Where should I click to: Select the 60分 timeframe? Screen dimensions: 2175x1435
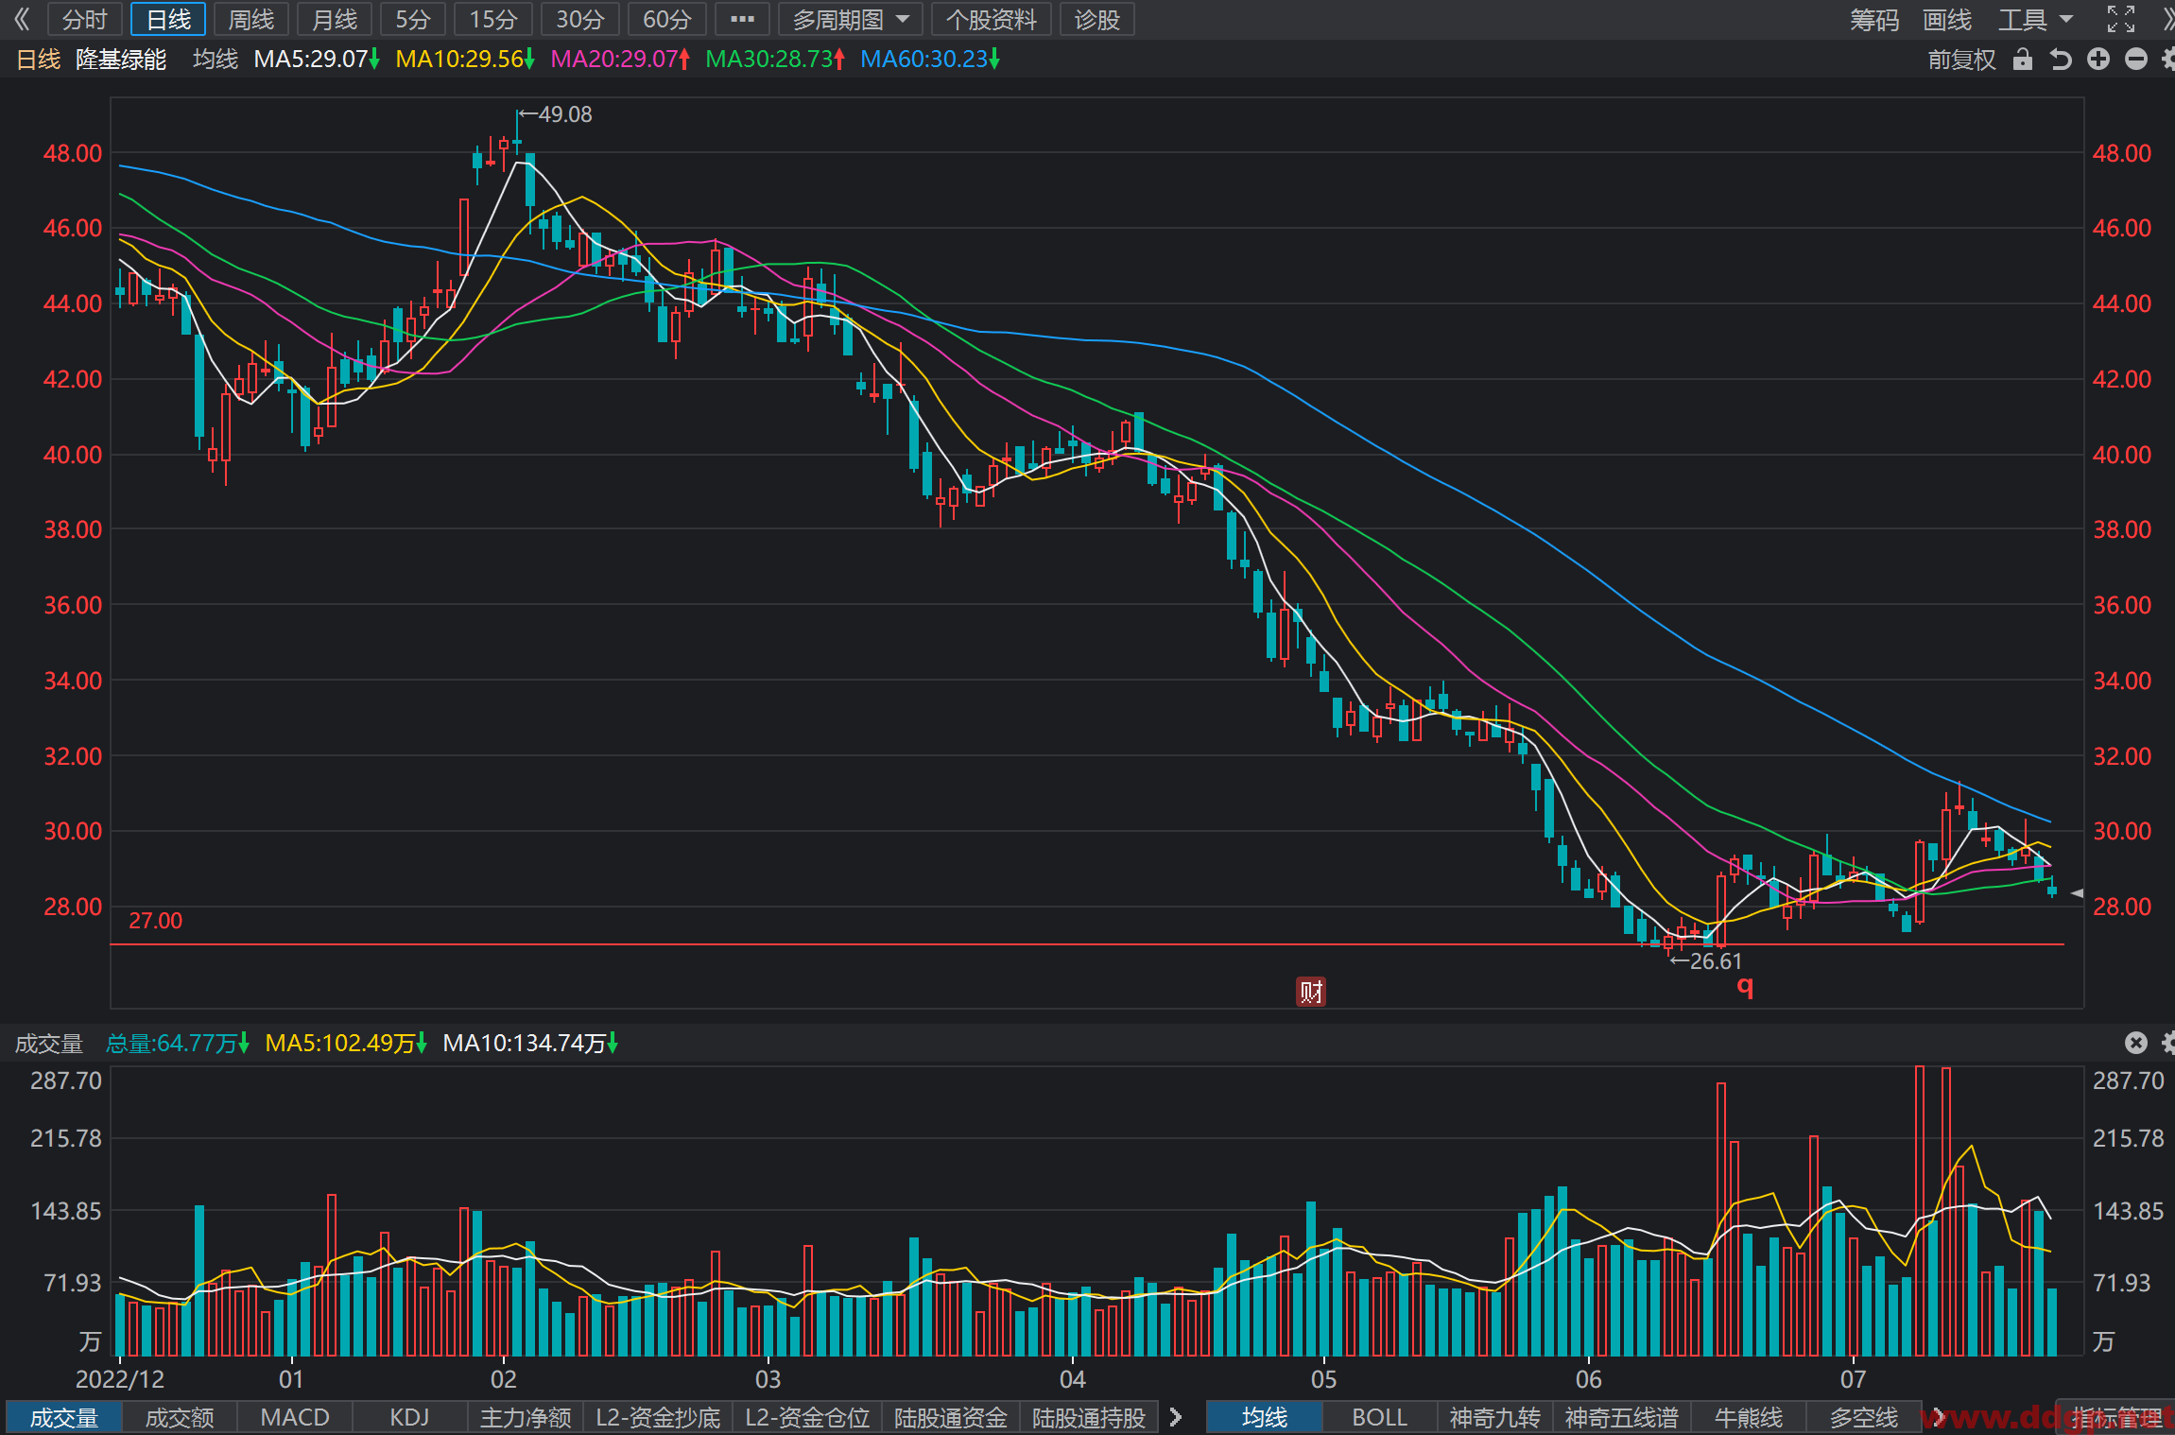pos(667,19)
